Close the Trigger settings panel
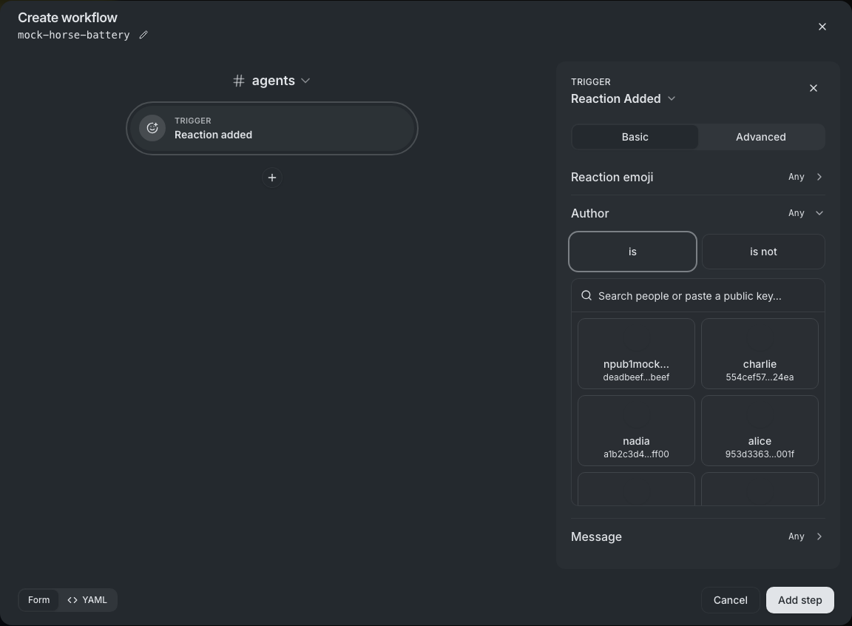The width and height of the screenshot is (852, 626). [x=814, y=88]
